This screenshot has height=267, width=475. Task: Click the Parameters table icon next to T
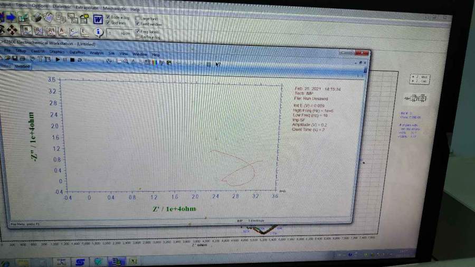coord(47,59)
